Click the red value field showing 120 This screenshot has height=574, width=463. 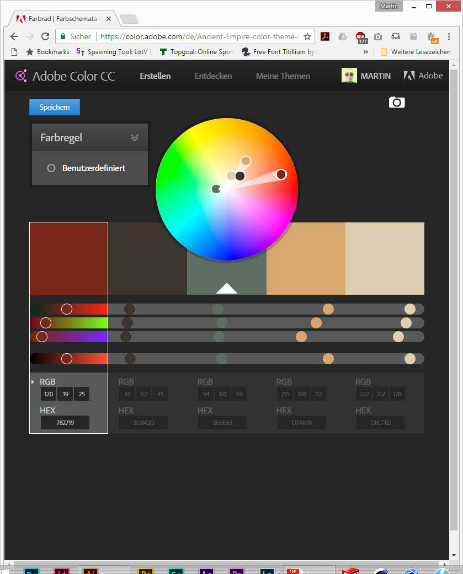click(49, 394)
